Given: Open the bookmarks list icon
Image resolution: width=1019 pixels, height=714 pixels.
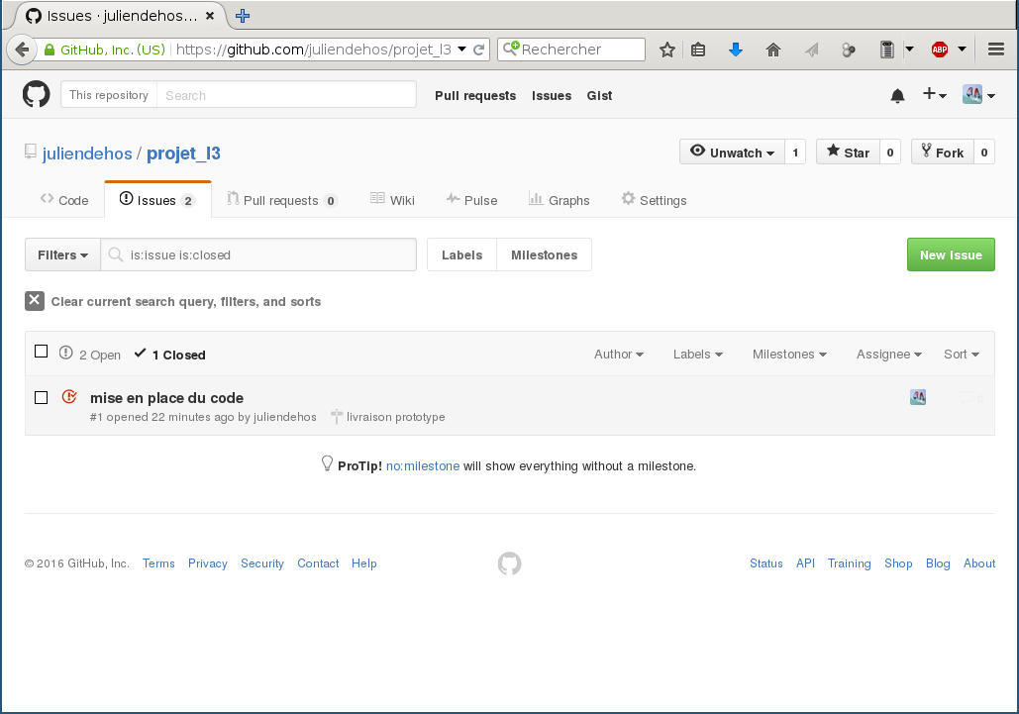Looking at the screenshot, I should coord(698,50).
